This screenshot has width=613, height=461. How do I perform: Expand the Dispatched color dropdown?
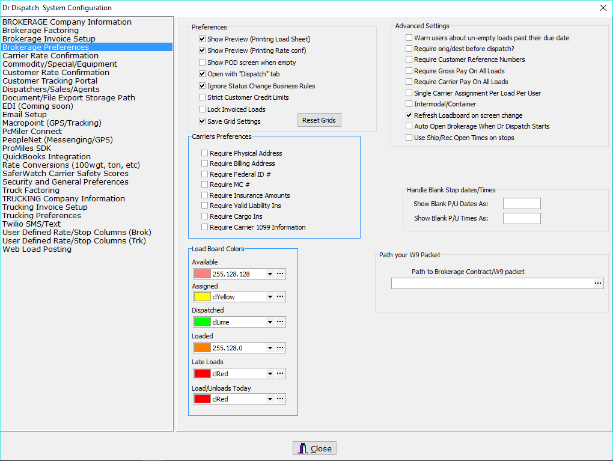[270, 322]
